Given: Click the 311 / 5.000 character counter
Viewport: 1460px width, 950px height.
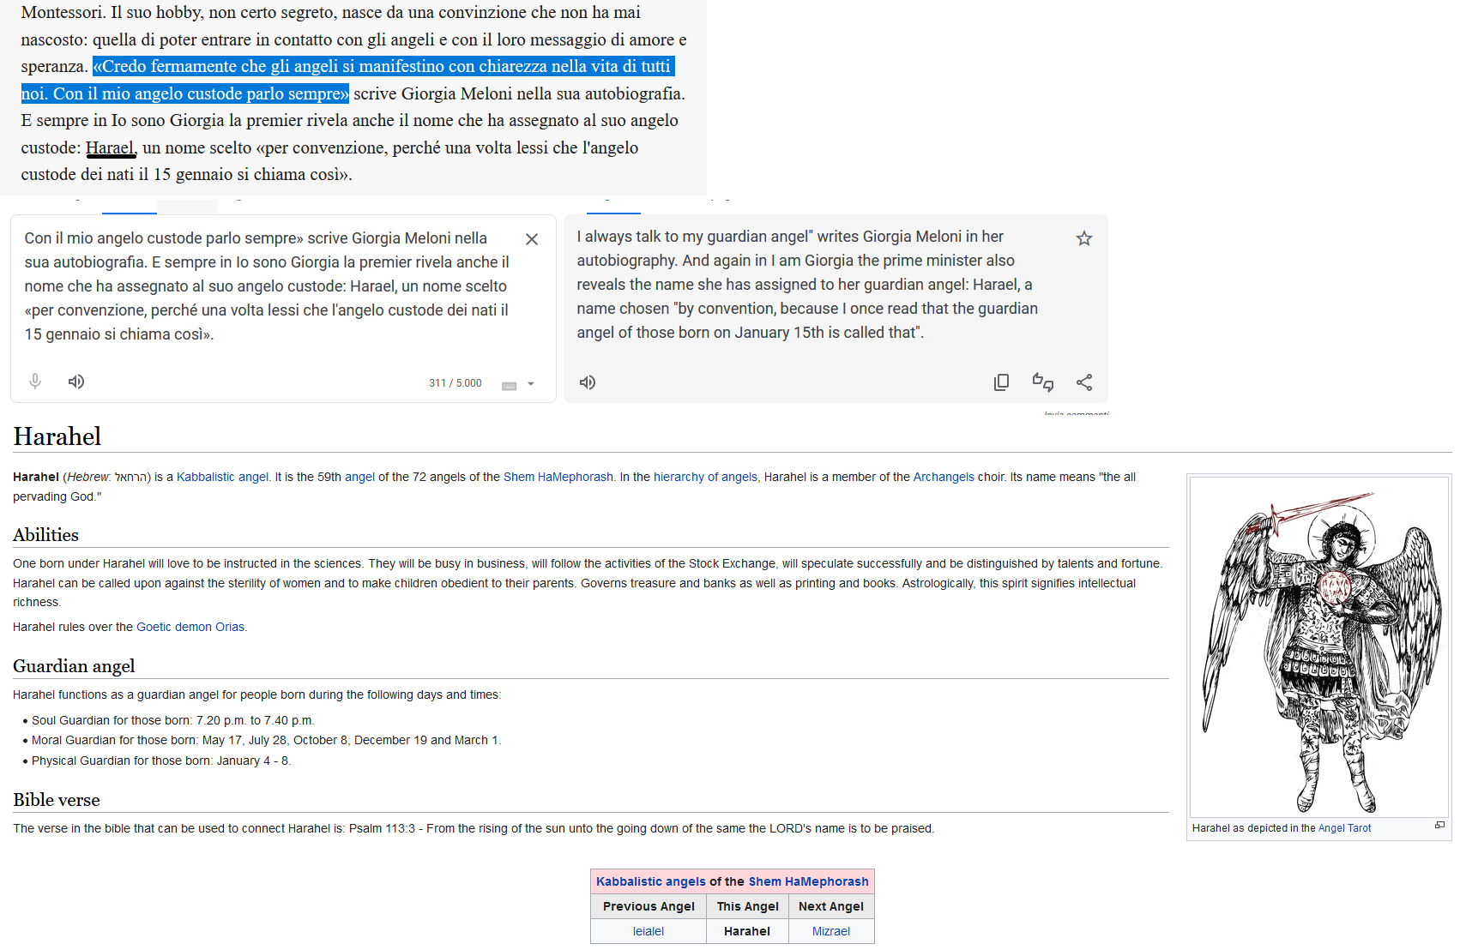Looking at the screenshot, I should point(455,383).
